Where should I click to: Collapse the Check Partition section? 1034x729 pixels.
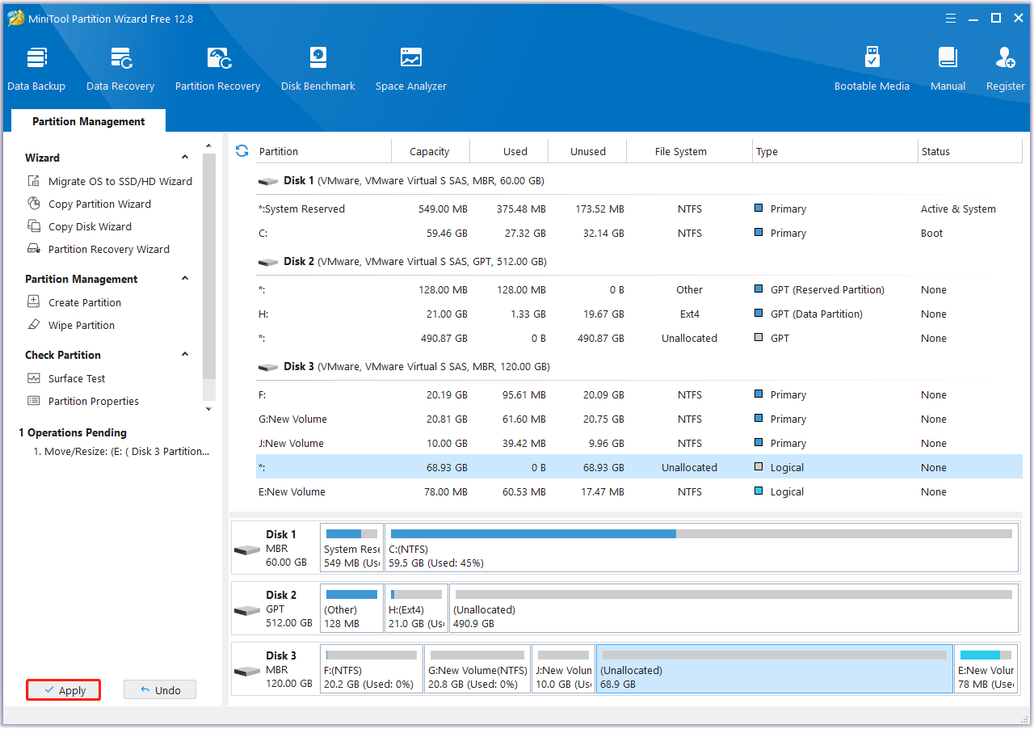(x=185, y=355)
